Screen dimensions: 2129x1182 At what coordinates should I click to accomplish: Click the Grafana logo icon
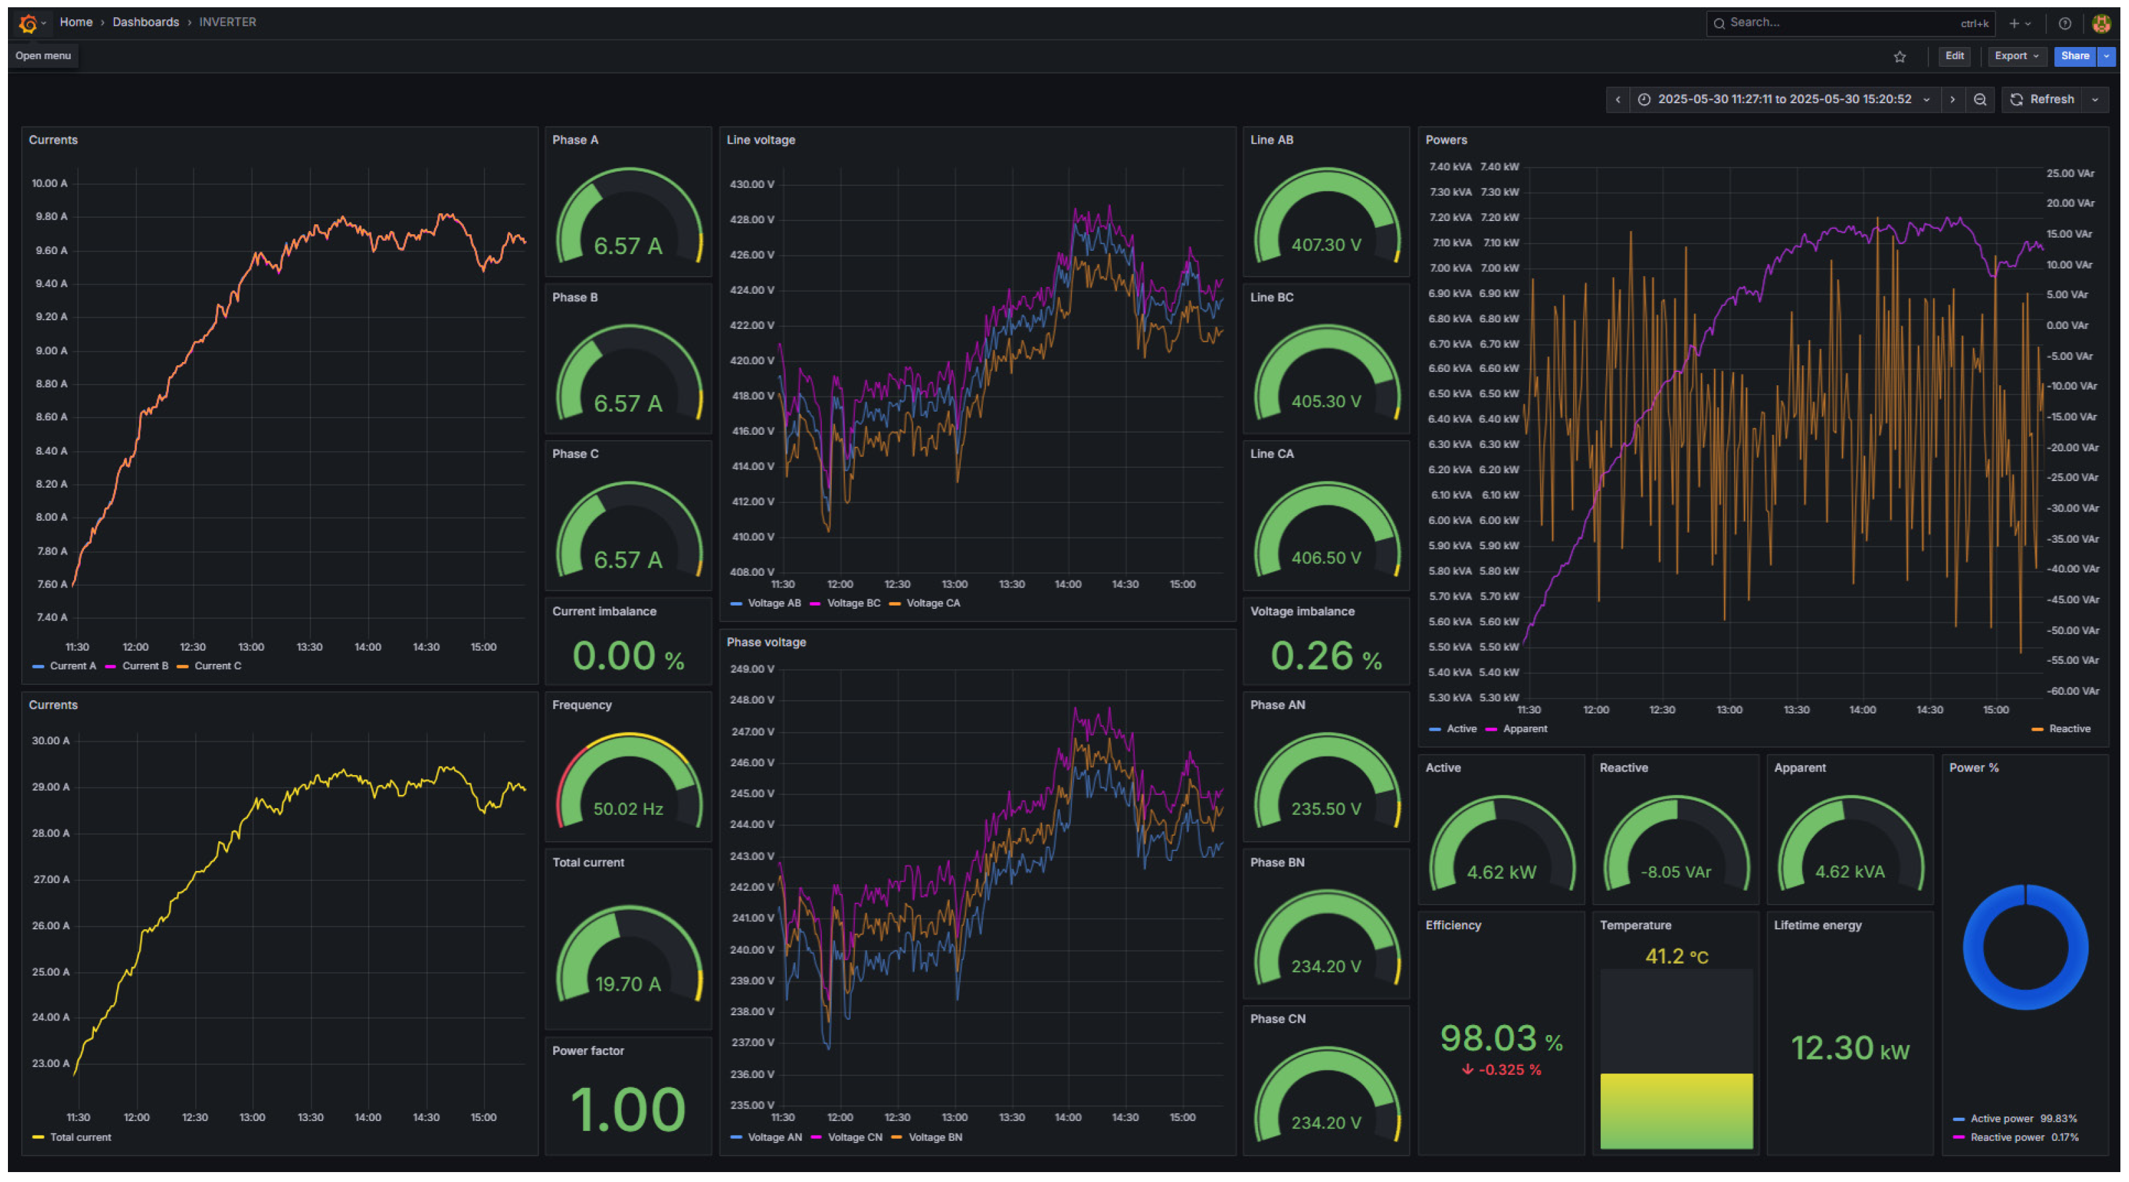pyautogui.click(x=28, y=23)
